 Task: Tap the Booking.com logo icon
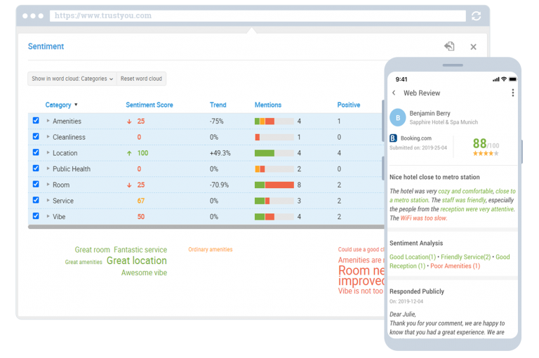point(394,138)
